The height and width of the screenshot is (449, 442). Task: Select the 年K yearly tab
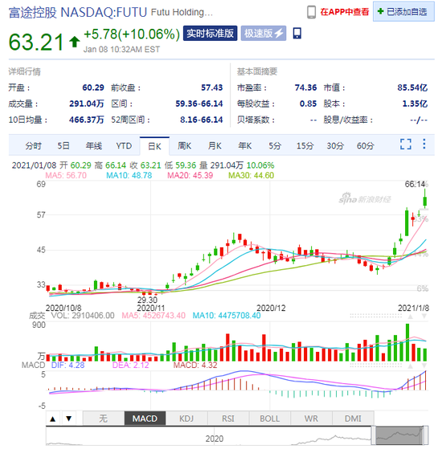[244, 145]
